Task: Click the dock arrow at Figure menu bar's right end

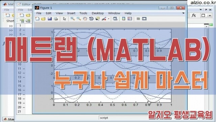Action: pos(183,13)
